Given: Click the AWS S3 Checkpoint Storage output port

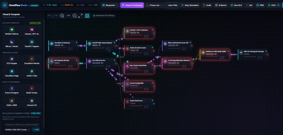Looking at the screenshot, I should click(x=268, y=55).
